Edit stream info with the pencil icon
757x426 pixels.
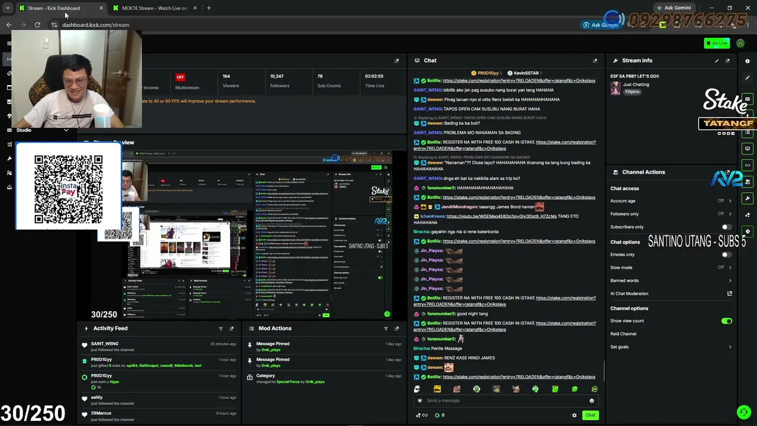click(x=717, y=60)
